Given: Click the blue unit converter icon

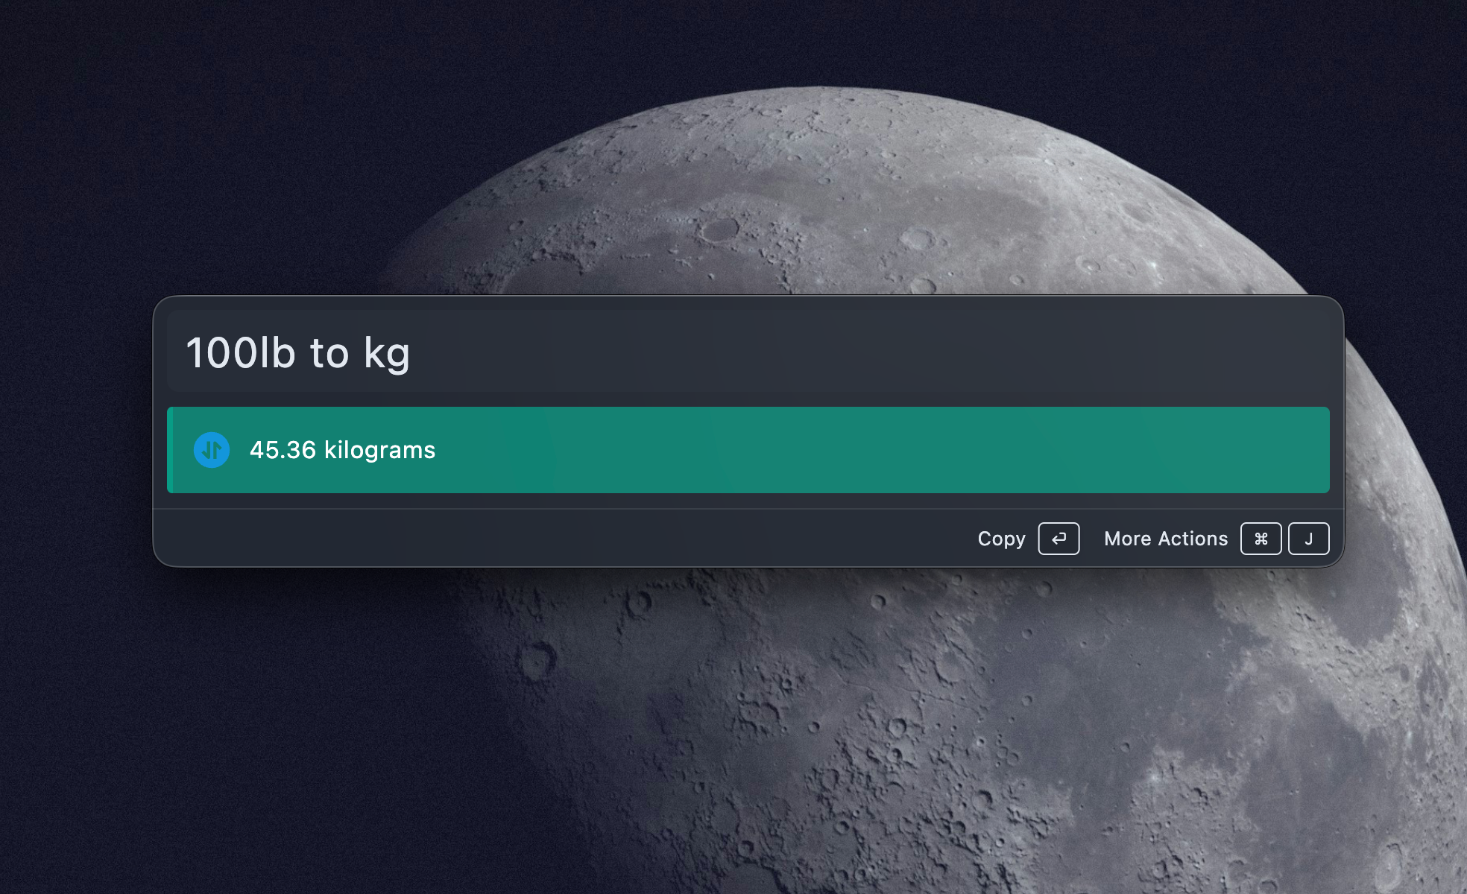Looking at the screenshot, I should point(212,450).
